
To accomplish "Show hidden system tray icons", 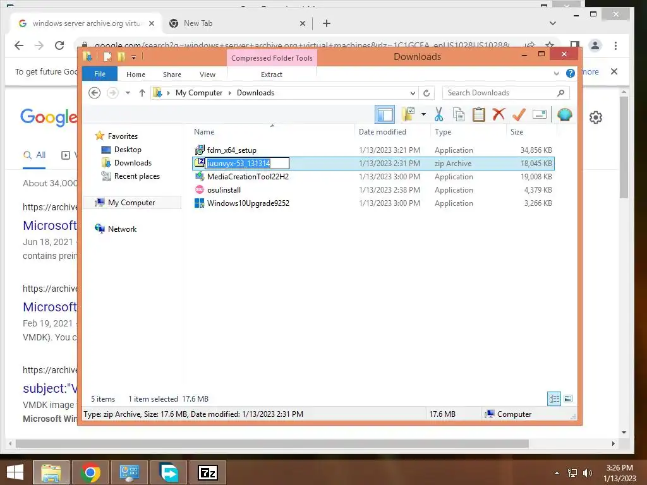I will click(557, 473).
